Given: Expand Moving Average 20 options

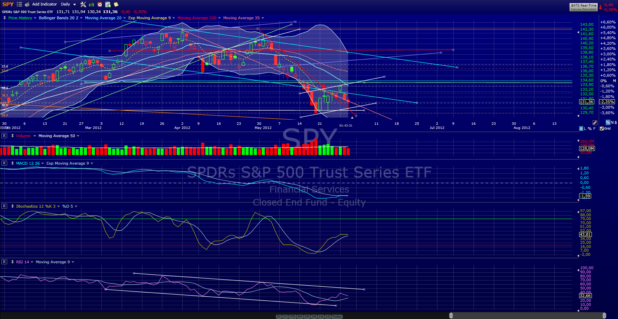Looking at the screenshot, I should tap(124, 18).
